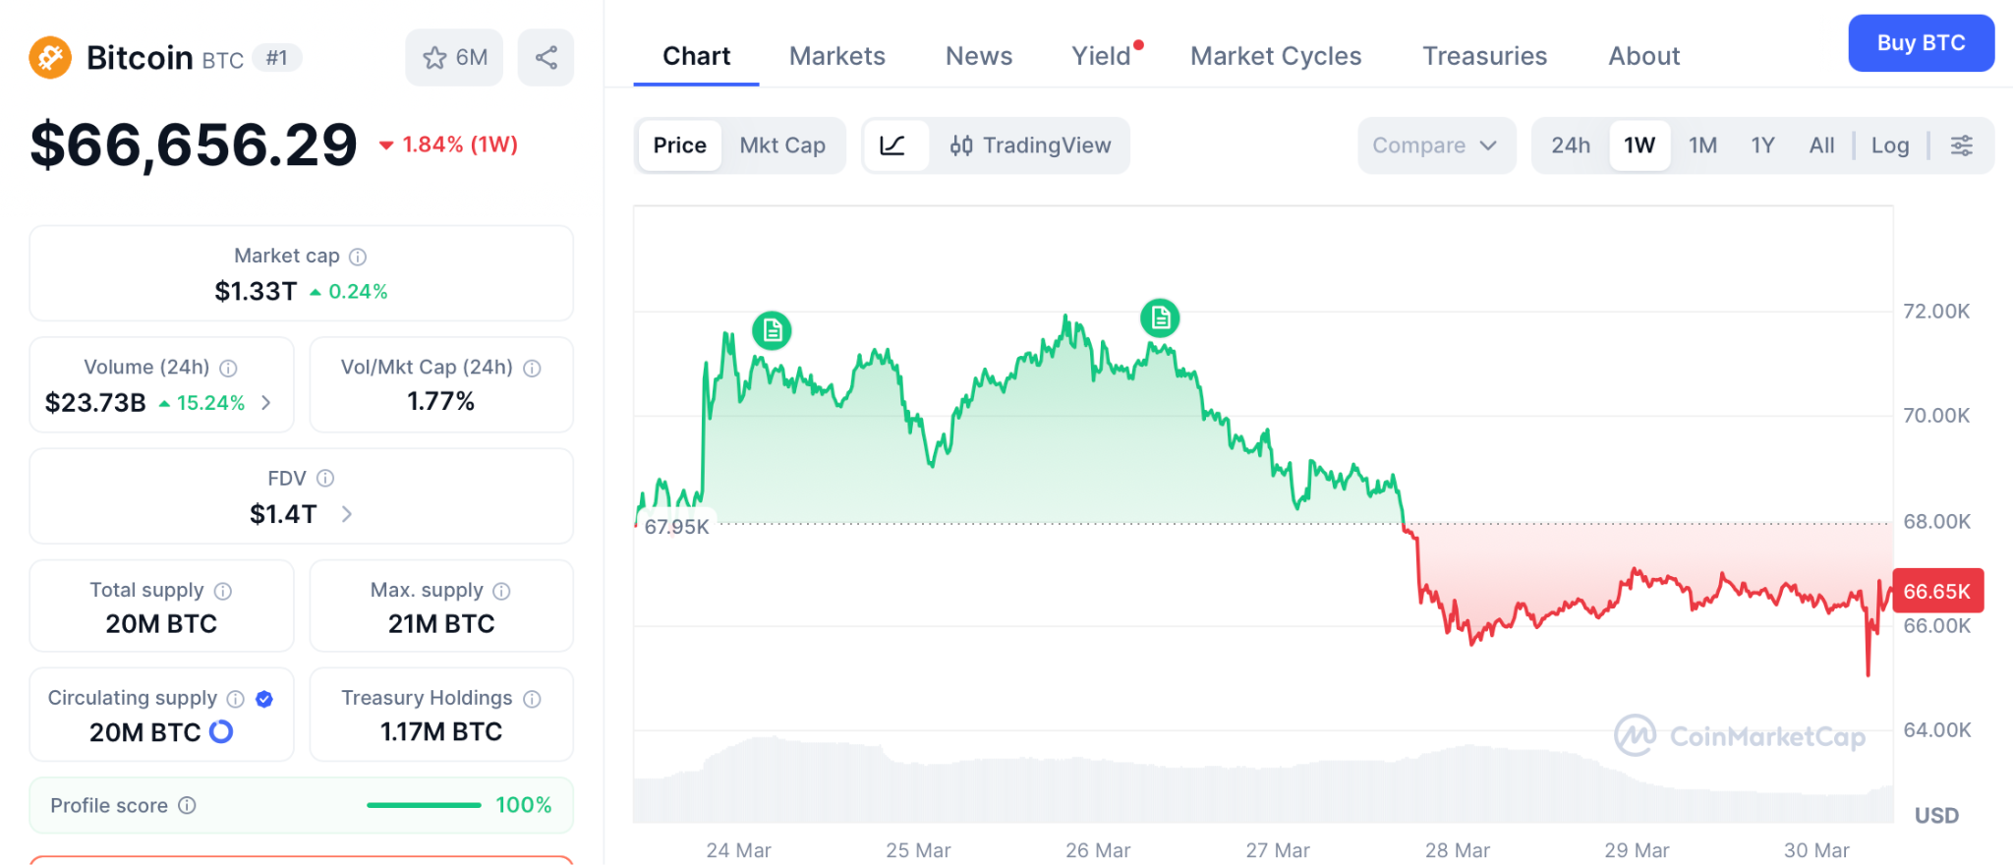Click the Profile score info icon

pyautogui.click(x=187, y=805)
